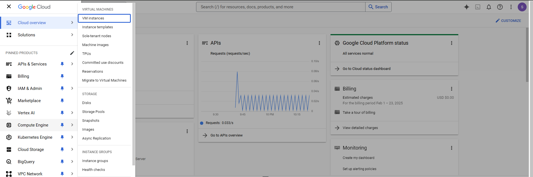Viewport: 533px width, 177px height.
Task: Activate Cloud Shell terminal icon
Action: click(478, 7)
